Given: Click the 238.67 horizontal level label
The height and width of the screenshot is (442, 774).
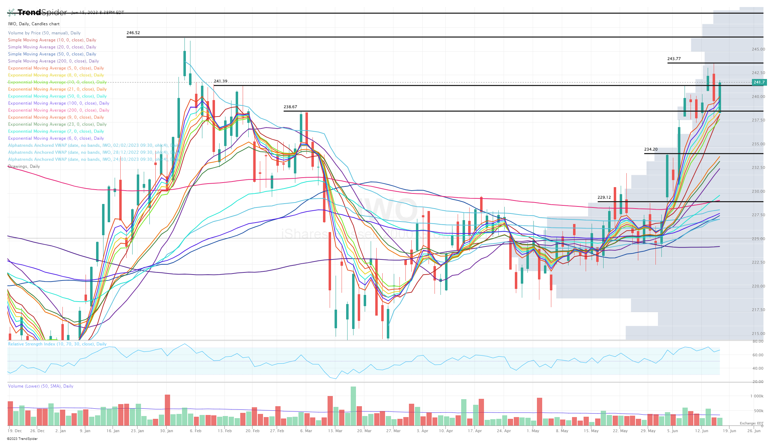Looking at the screenshot, I should (x=290, y=107).
